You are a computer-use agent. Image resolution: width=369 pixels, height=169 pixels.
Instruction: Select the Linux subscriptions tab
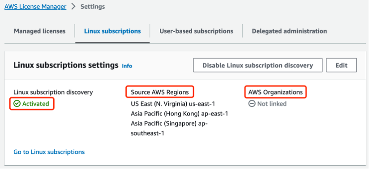(112, 31)
